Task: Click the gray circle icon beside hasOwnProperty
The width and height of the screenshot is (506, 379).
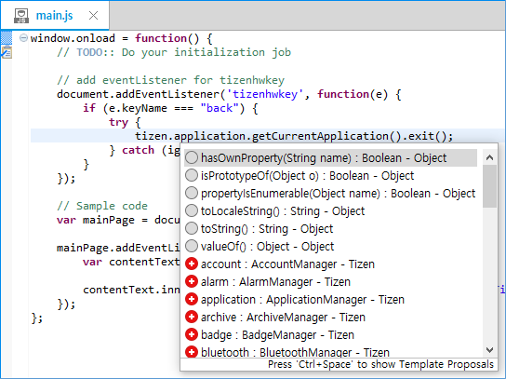Action: pyautogui.click(x=192, y=157)
